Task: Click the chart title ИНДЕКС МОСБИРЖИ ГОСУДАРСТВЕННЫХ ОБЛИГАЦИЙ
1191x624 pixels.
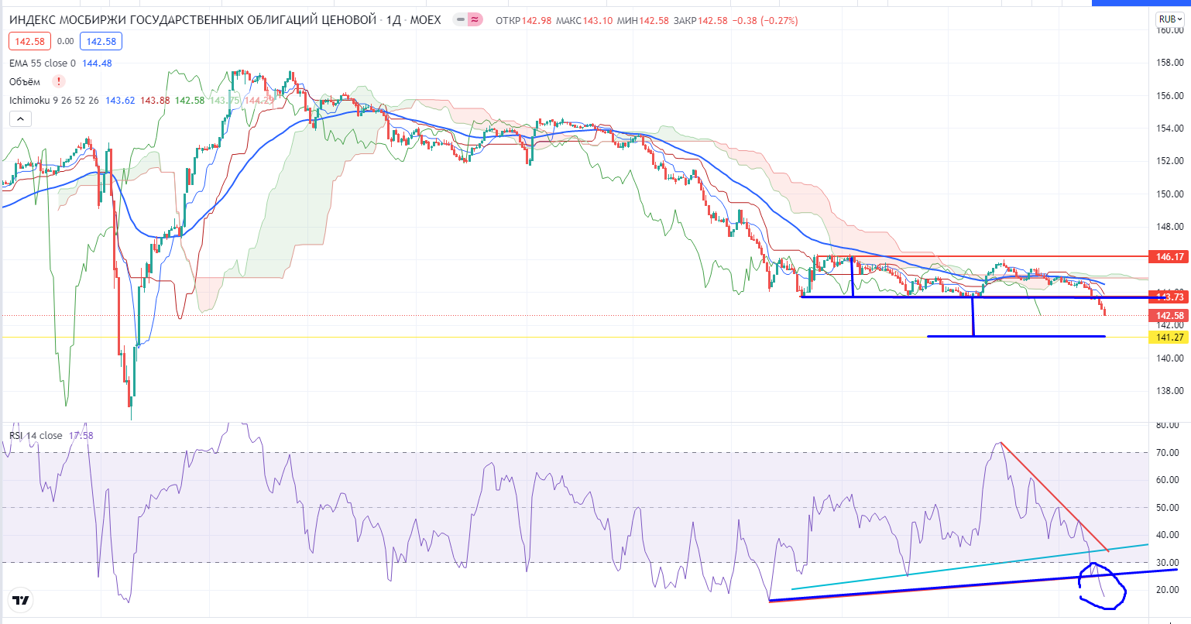Action: tap(193, 20)
